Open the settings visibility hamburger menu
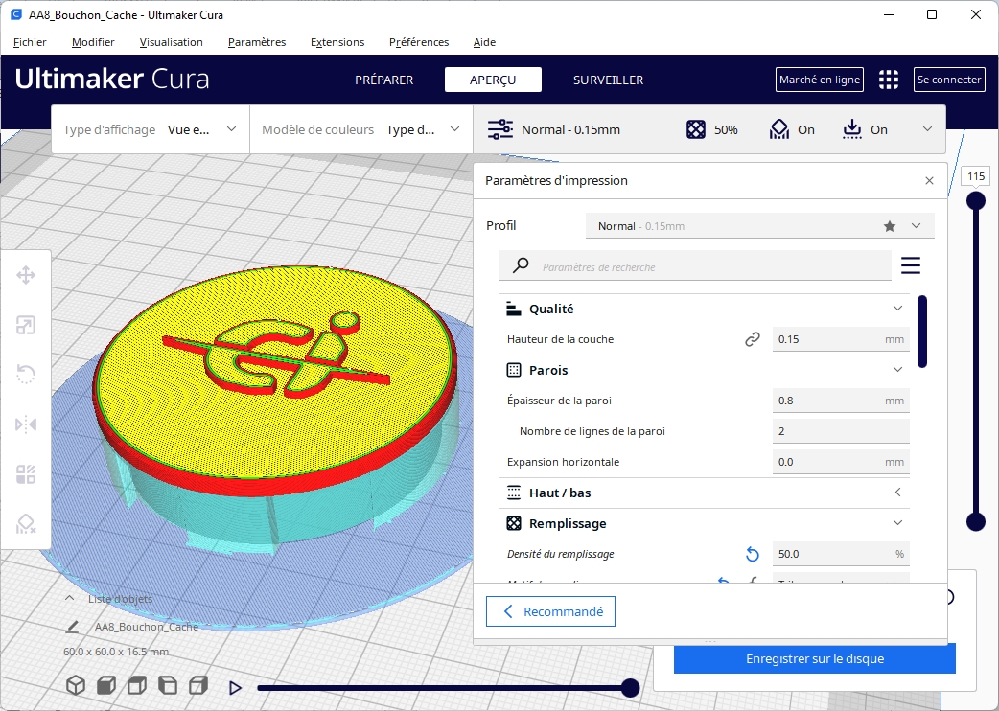This screenshot has width=999, height=711. click(910, 265)
